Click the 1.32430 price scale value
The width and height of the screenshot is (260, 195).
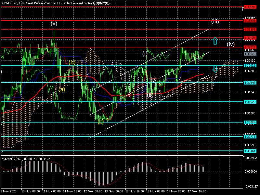pos(250,60)
